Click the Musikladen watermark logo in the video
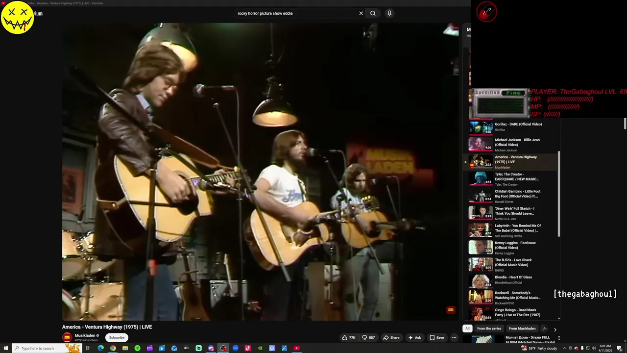The image size is (627, 353). point(451,310)
